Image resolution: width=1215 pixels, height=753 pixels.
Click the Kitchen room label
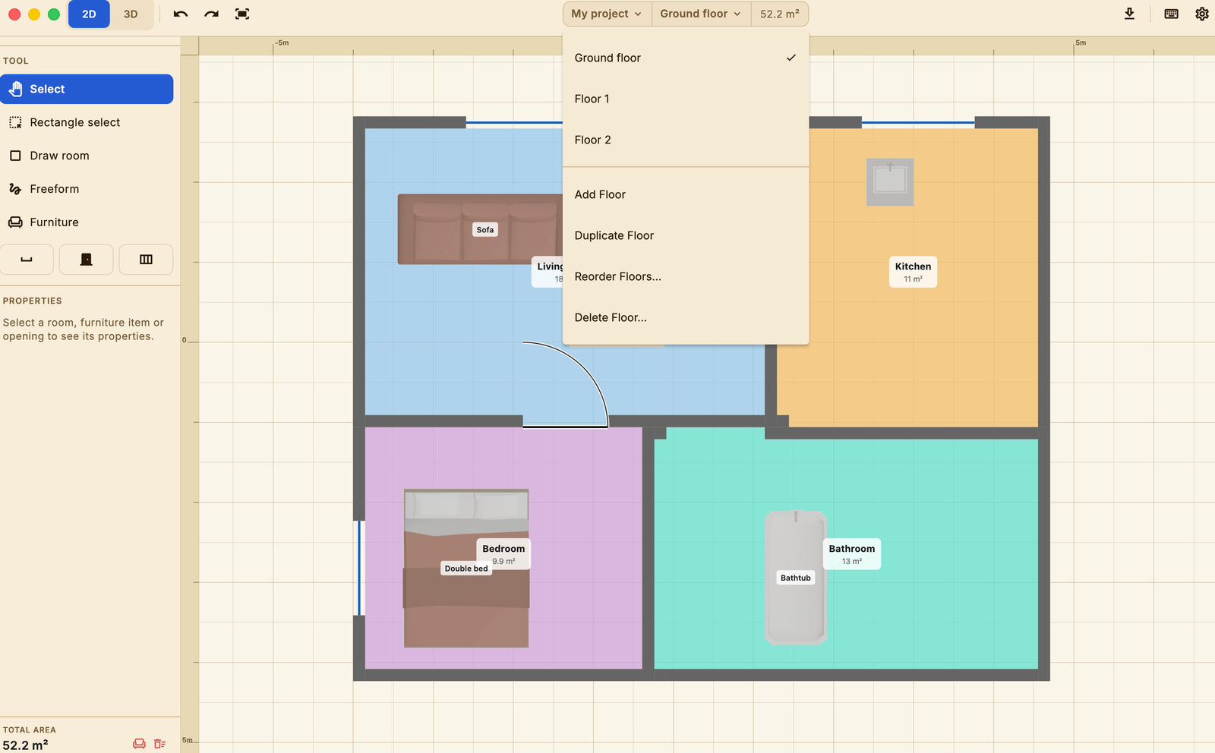click(913, 272)
